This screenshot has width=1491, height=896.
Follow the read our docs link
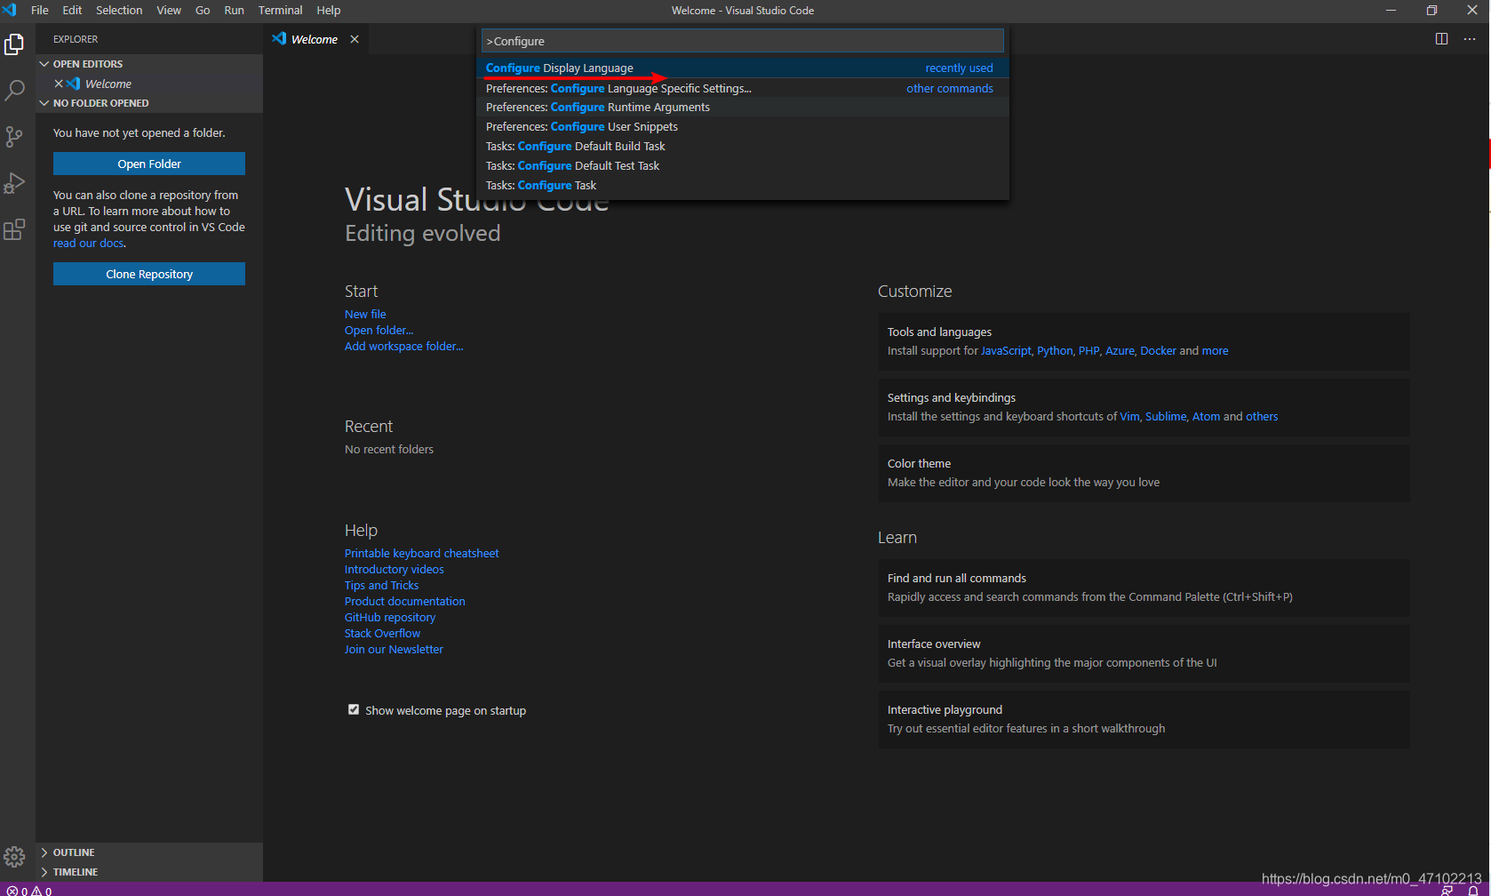(x=88, y=243)
